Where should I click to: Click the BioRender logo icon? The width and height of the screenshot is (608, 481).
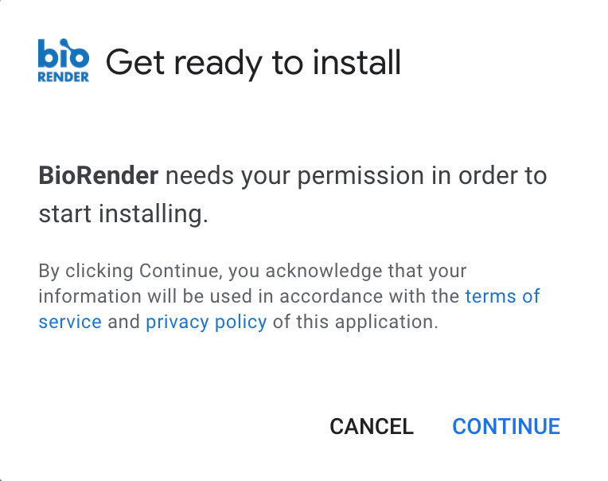point(64,61)
